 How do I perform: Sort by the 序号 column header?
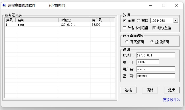pos(10,20)
